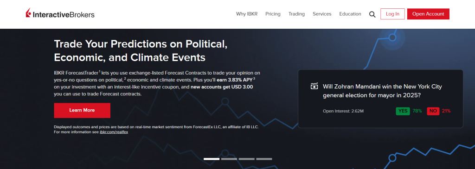This screenshot has width=475, height=169.
Task: Click the Interactive Brokers logo
Action: tap(60, 14)
